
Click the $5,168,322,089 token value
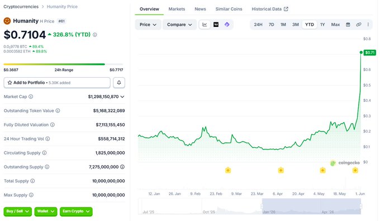[x=109, y=111]
